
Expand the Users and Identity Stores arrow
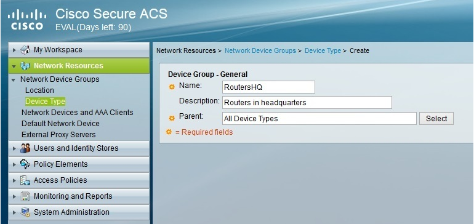[x=14, y=148]
